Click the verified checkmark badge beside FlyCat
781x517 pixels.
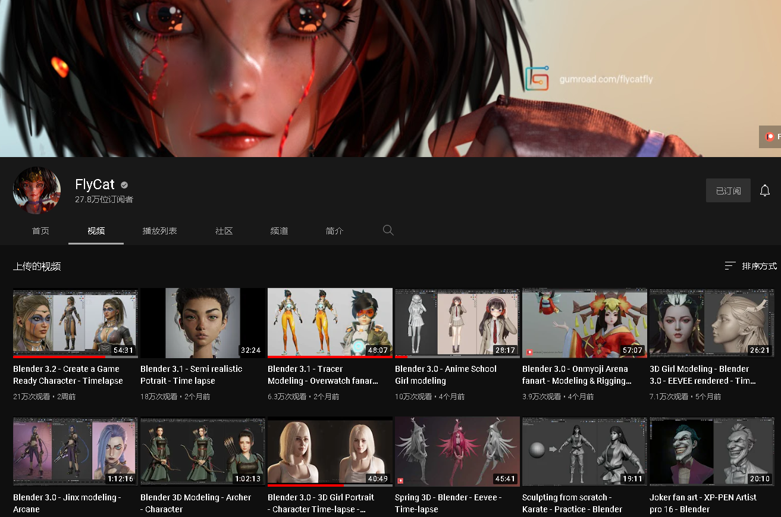[124, 185]
